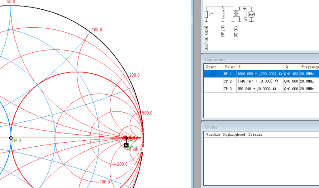Click impedance value (50.248 + j0.000) Ω
Screen dimensions: 319x188
pyautogui.click(x=257, y=89)
